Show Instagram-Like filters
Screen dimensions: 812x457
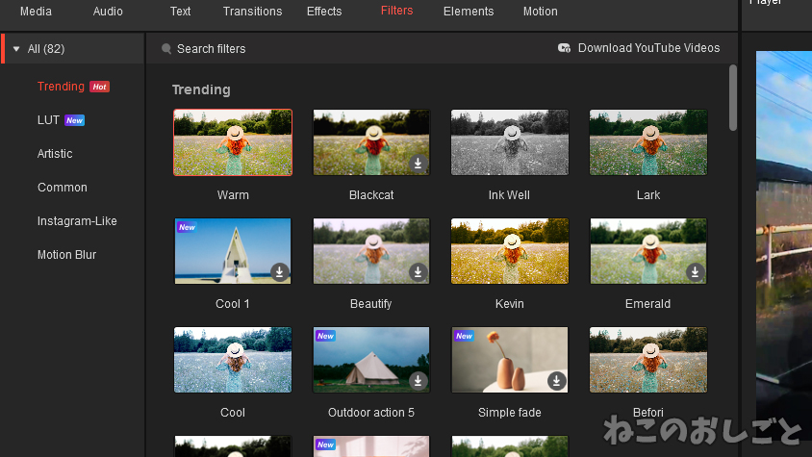point(77,221)
